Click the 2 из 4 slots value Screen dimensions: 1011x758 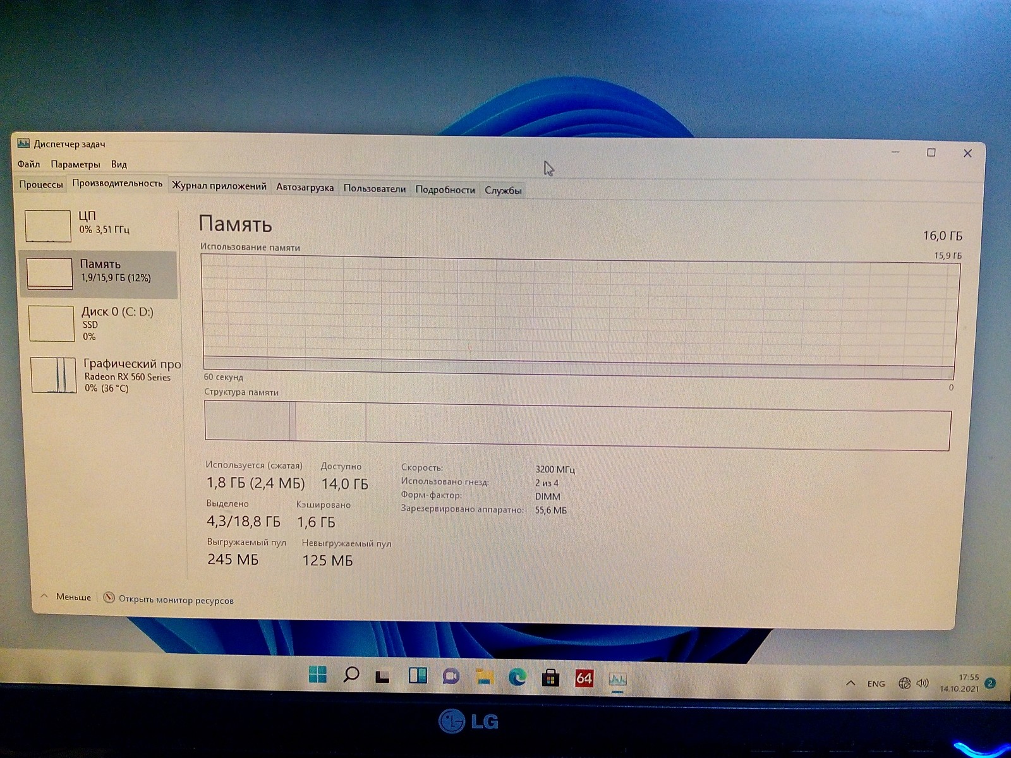[547, 483]
